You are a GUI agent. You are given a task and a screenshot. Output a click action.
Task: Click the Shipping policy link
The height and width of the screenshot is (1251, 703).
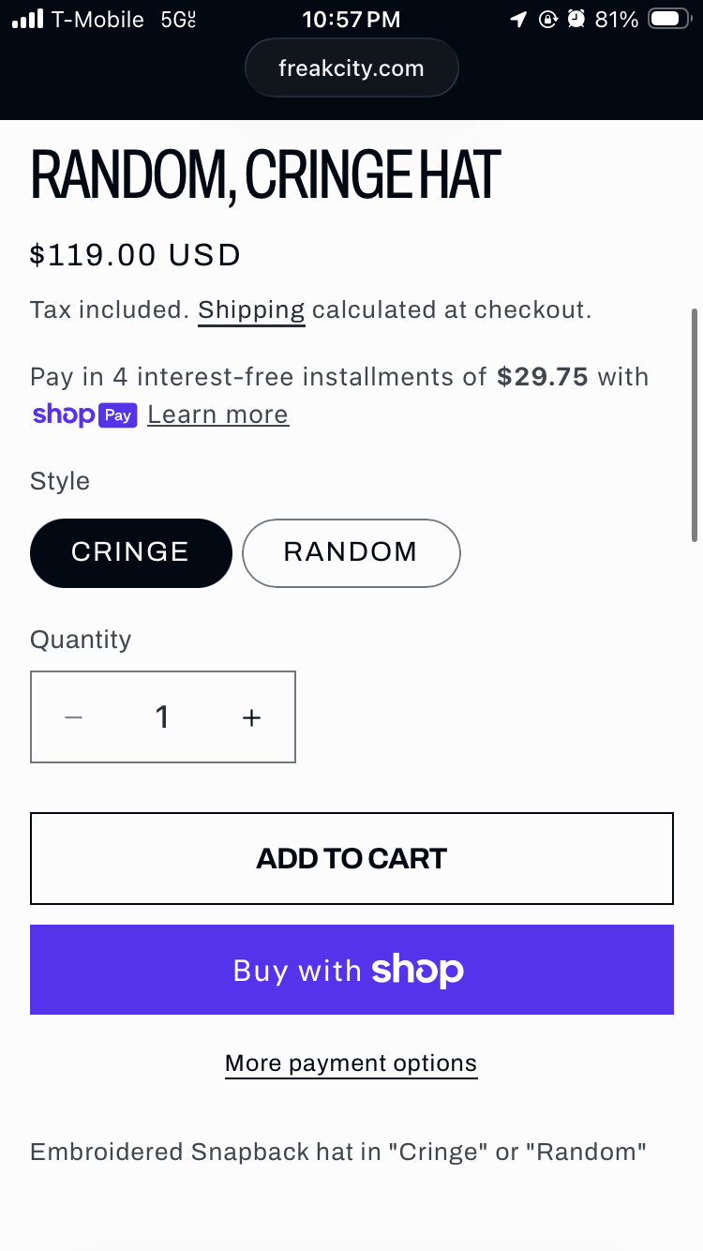(x=251, y=310)
